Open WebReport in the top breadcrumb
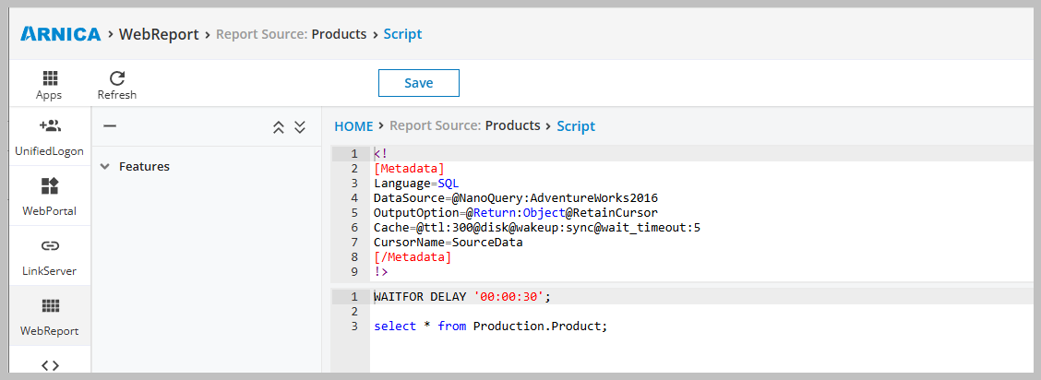The image size is (1041, 380). point(159,34)
